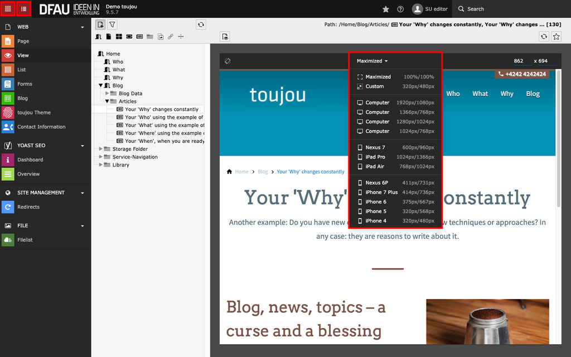This screenshot has width=571, height=357.
Task: Open the help question mark icon
Action: [x=400, y=9]
